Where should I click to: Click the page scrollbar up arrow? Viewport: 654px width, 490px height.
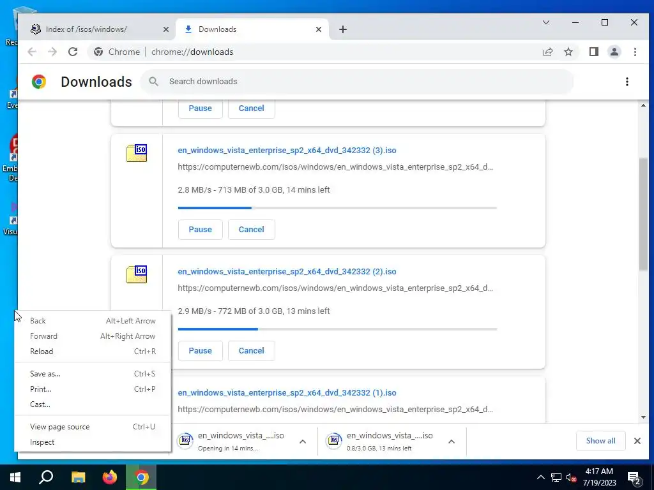click(643, 105)
